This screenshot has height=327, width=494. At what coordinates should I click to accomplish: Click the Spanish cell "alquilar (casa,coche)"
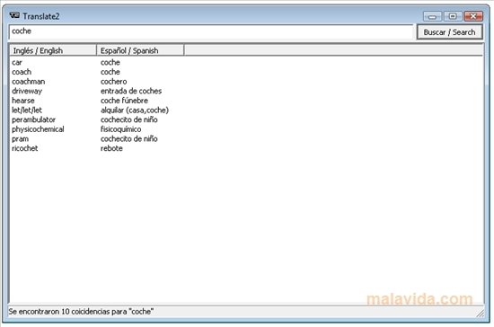pyautogui.click(x=135, y=110)
